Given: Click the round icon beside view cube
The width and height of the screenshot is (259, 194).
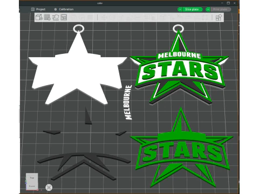Looking at the screenshot, I should (49, 188).
